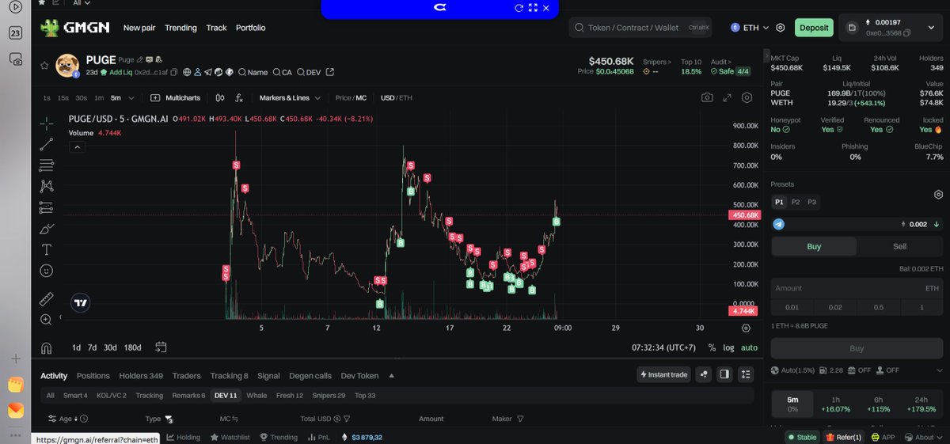Select preset P2
Viewport: 950px width, 444px height.
tap(796, 202)
